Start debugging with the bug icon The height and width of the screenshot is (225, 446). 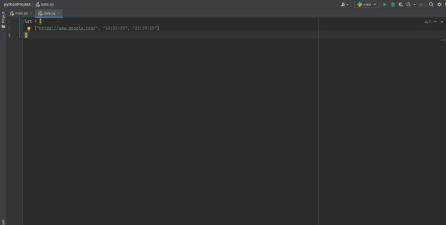[393, 4]
